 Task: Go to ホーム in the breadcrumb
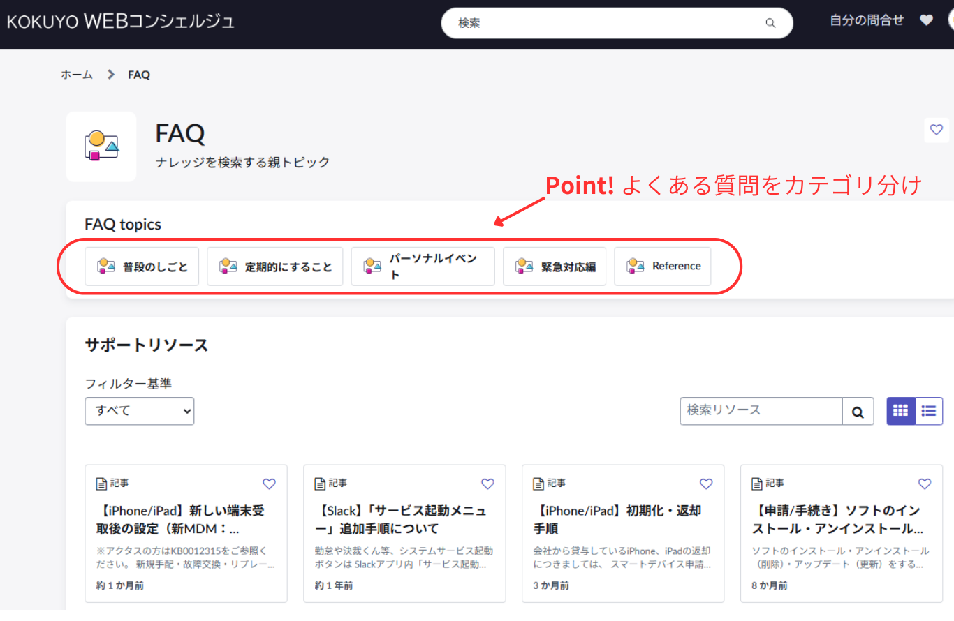point(77,75)
